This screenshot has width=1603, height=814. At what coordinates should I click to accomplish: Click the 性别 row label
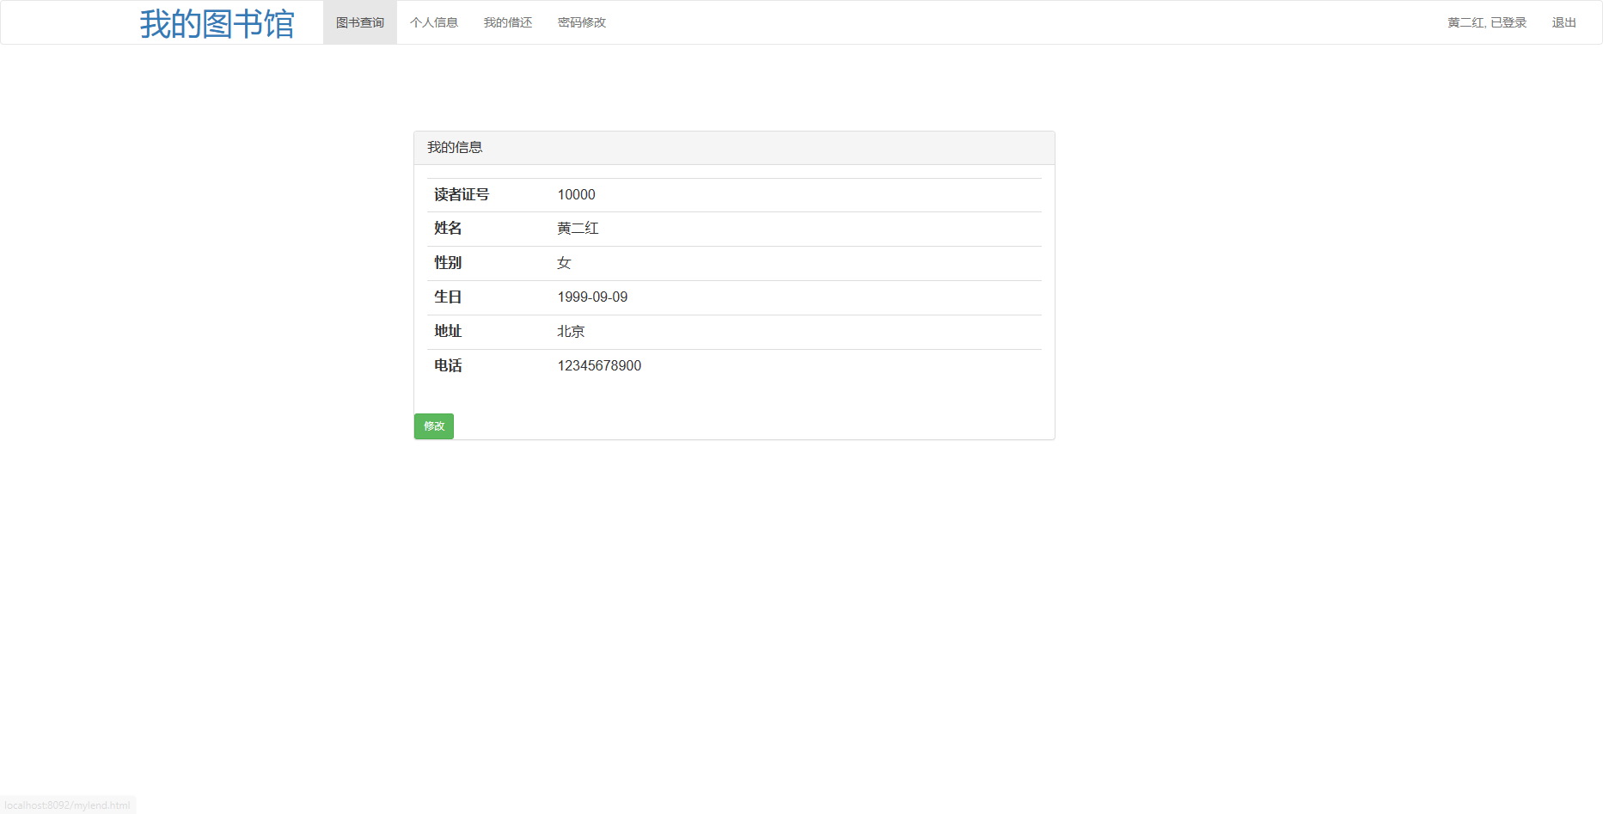pyautogui.click(x=447, y=263)
